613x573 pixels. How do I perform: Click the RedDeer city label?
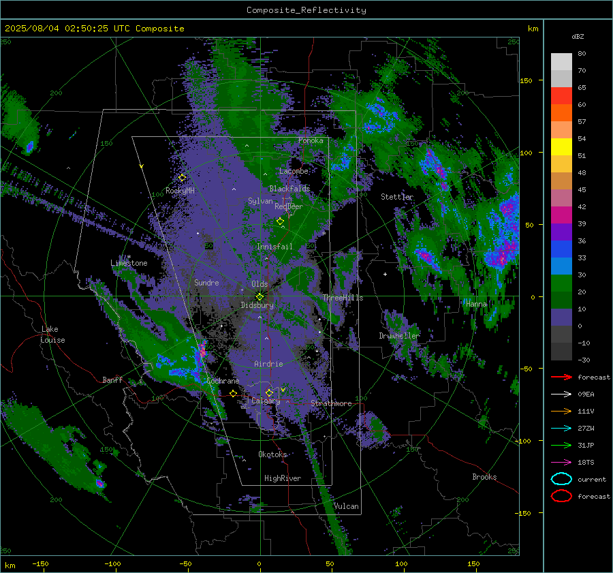[289, 206]
